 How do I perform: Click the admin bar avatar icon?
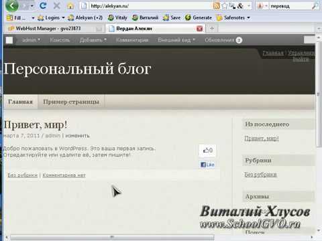point(9,40)
